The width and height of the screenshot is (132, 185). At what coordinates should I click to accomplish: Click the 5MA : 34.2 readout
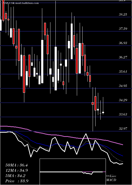15,176
